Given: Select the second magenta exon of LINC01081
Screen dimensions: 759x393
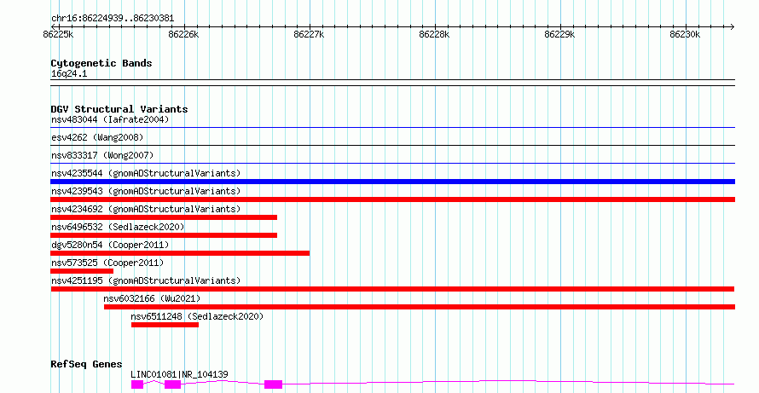Looking at the screenshot, I should [x=173, y=384].
